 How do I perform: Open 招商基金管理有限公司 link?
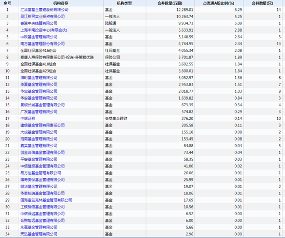click(39, 139)
